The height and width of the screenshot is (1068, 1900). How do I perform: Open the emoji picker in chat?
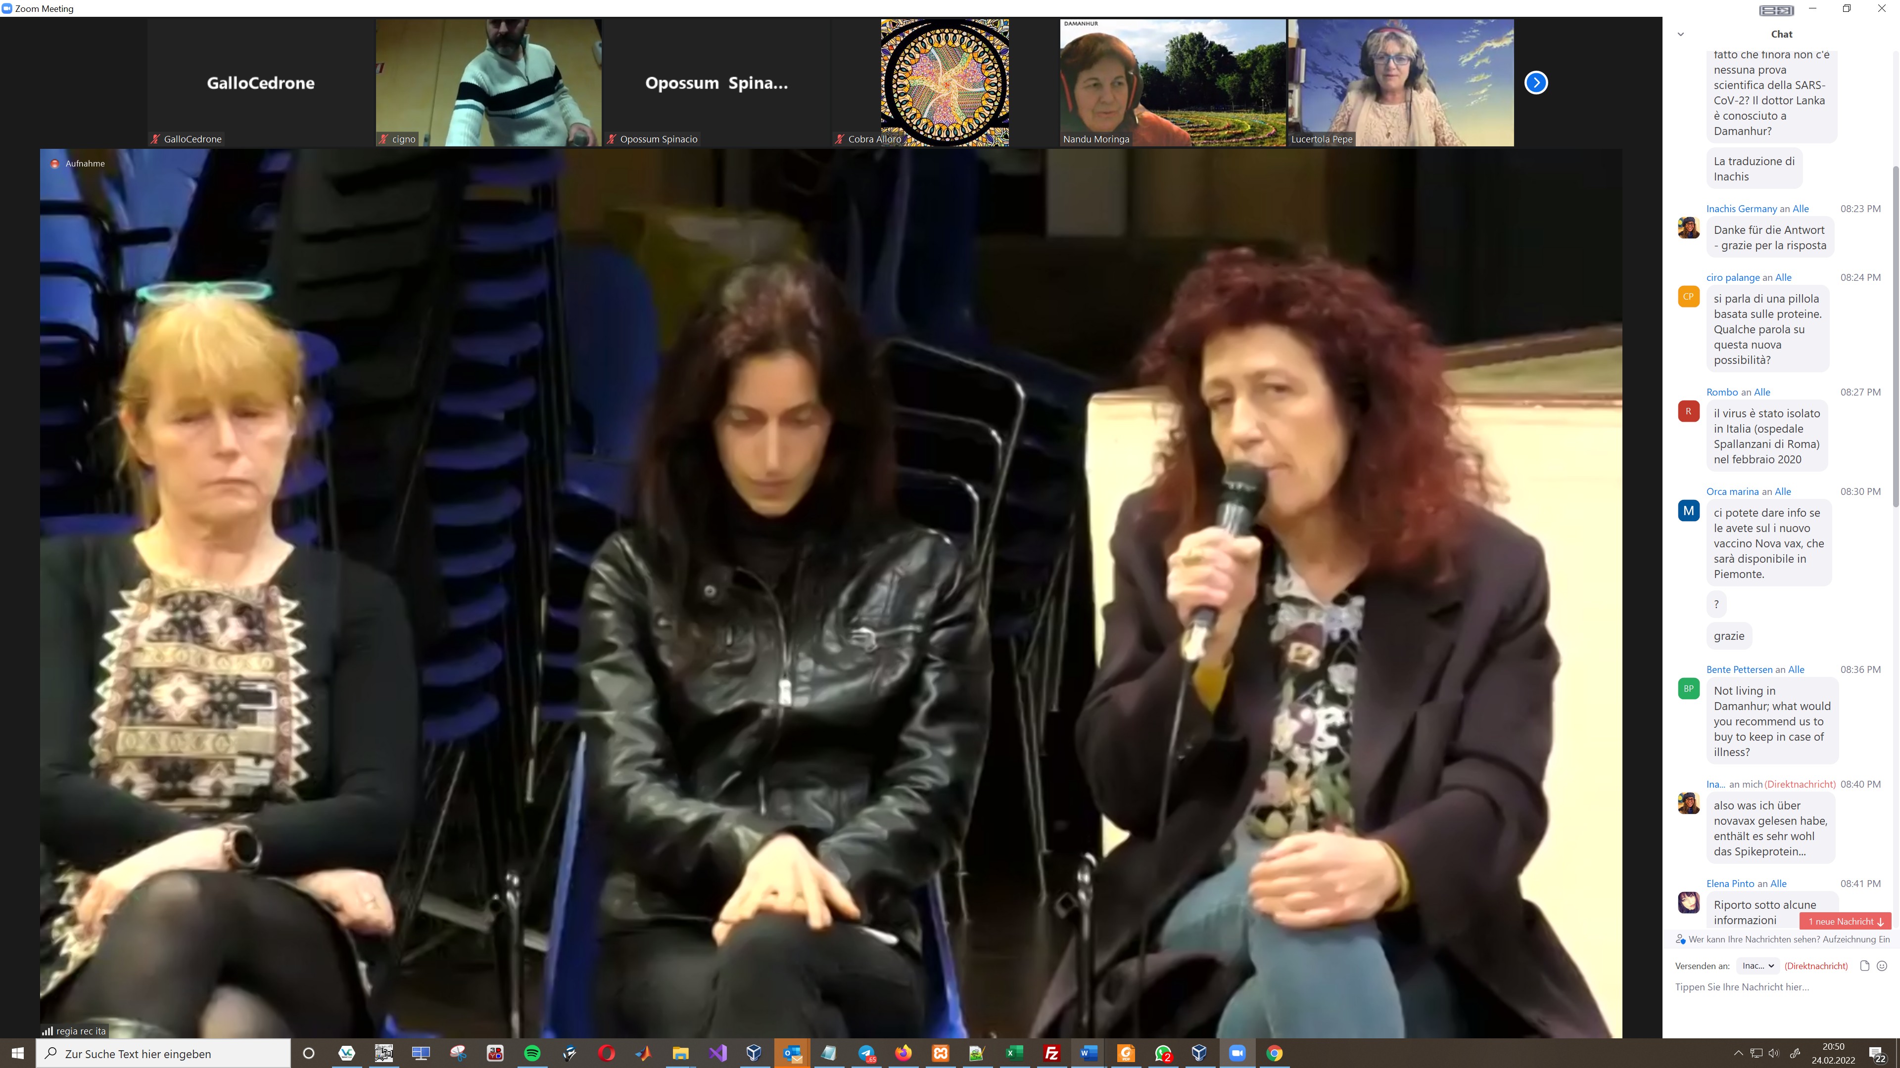pyautogui.click(x=1882, y=966)
